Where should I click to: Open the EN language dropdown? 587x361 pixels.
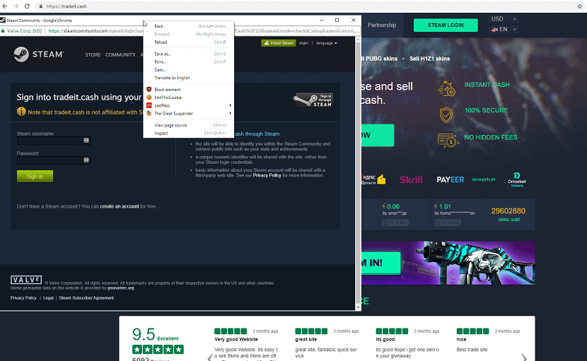pos(504,29)
